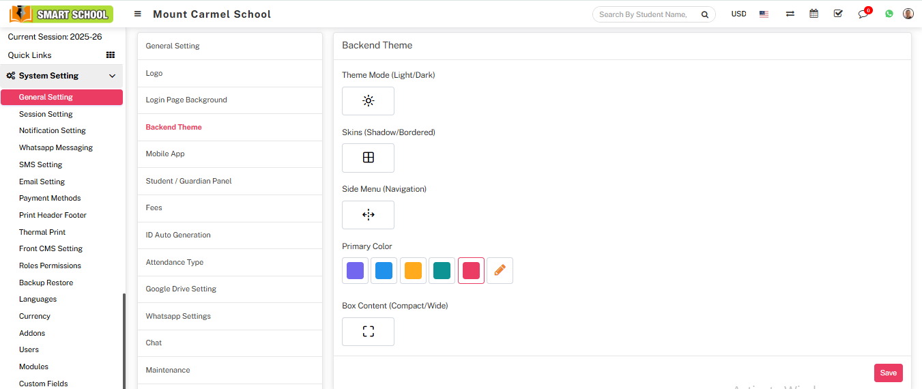Viewport: 922px width, 389px height.
Task: Choose the teal primary color swatch
Action: 442,270
